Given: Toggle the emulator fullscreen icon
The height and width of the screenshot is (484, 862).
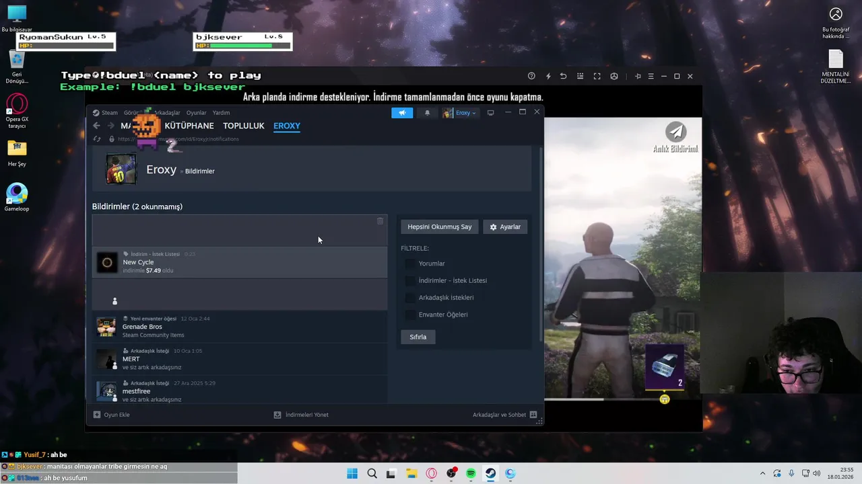Looking at the screenshot, I should pos(597,76).
